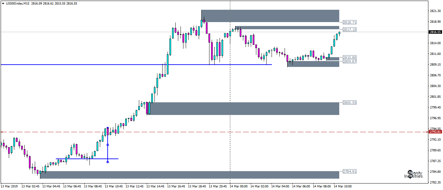The image size is (443, 190).
Task: Toggle selection of the long blue horizontal line
Action: click(130, 65)
